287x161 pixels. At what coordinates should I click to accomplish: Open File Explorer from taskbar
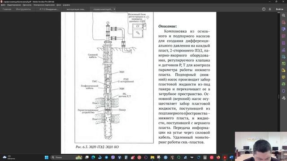152,157
